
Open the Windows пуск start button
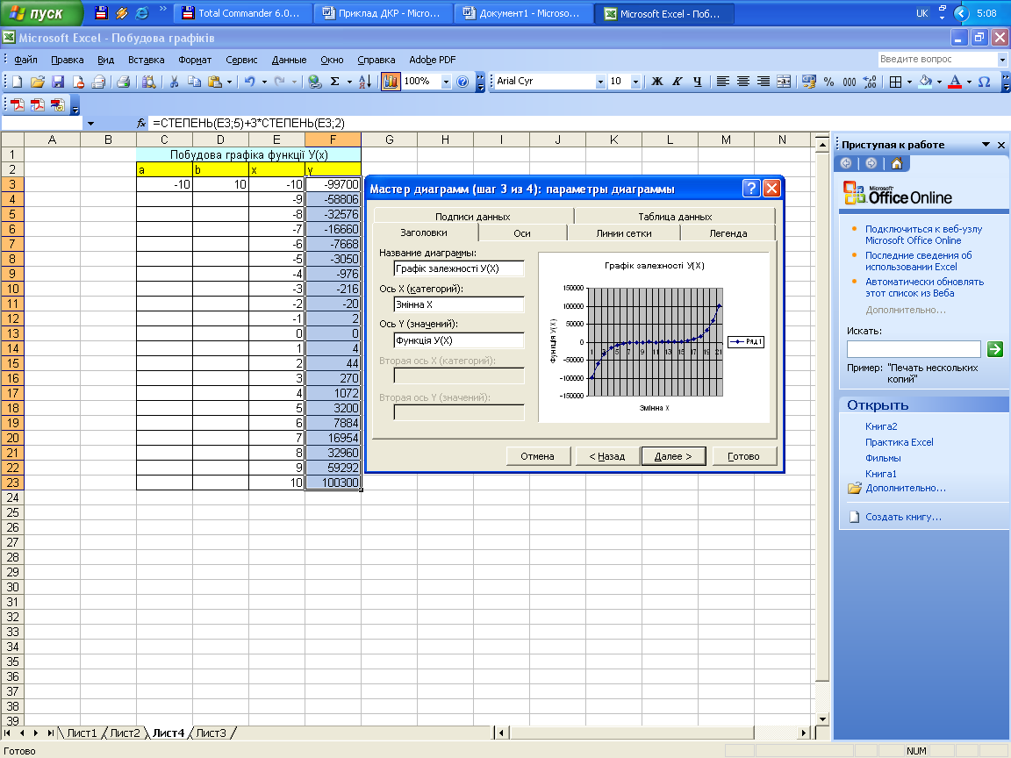[40, 13]
